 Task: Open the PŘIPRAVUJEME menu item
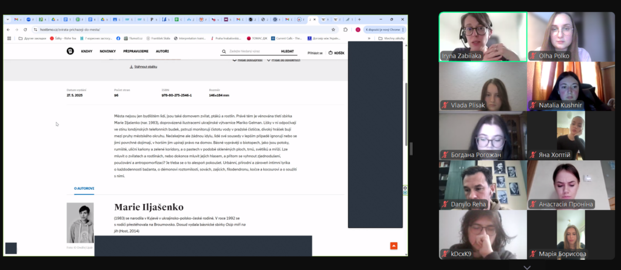136,51
